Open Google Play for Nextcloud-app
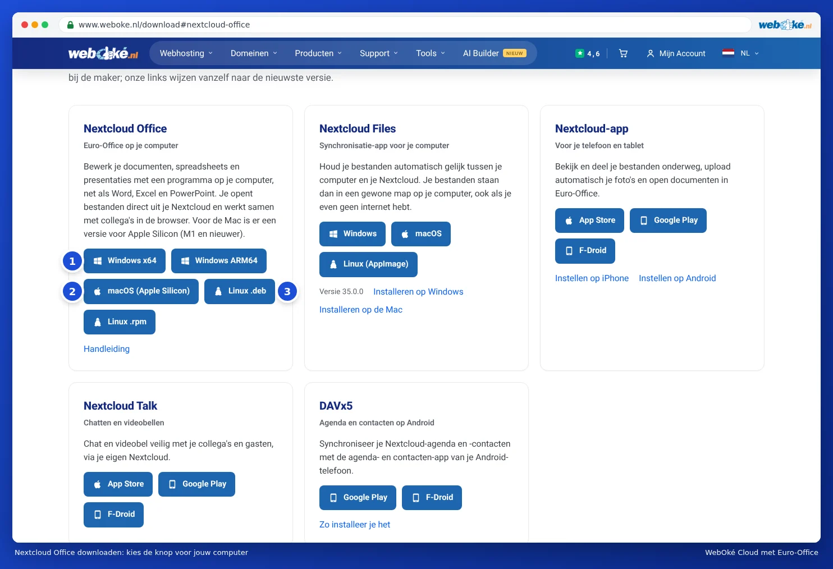Screen dimensions: 833x569 click(668, 221)
